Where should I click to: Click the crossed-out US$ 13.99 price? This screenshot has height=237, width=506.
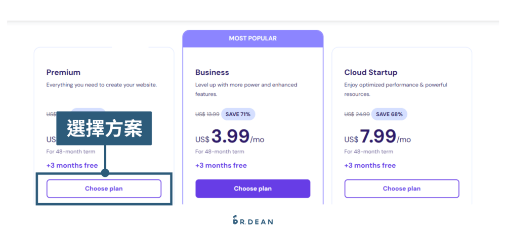coord(207,114)
